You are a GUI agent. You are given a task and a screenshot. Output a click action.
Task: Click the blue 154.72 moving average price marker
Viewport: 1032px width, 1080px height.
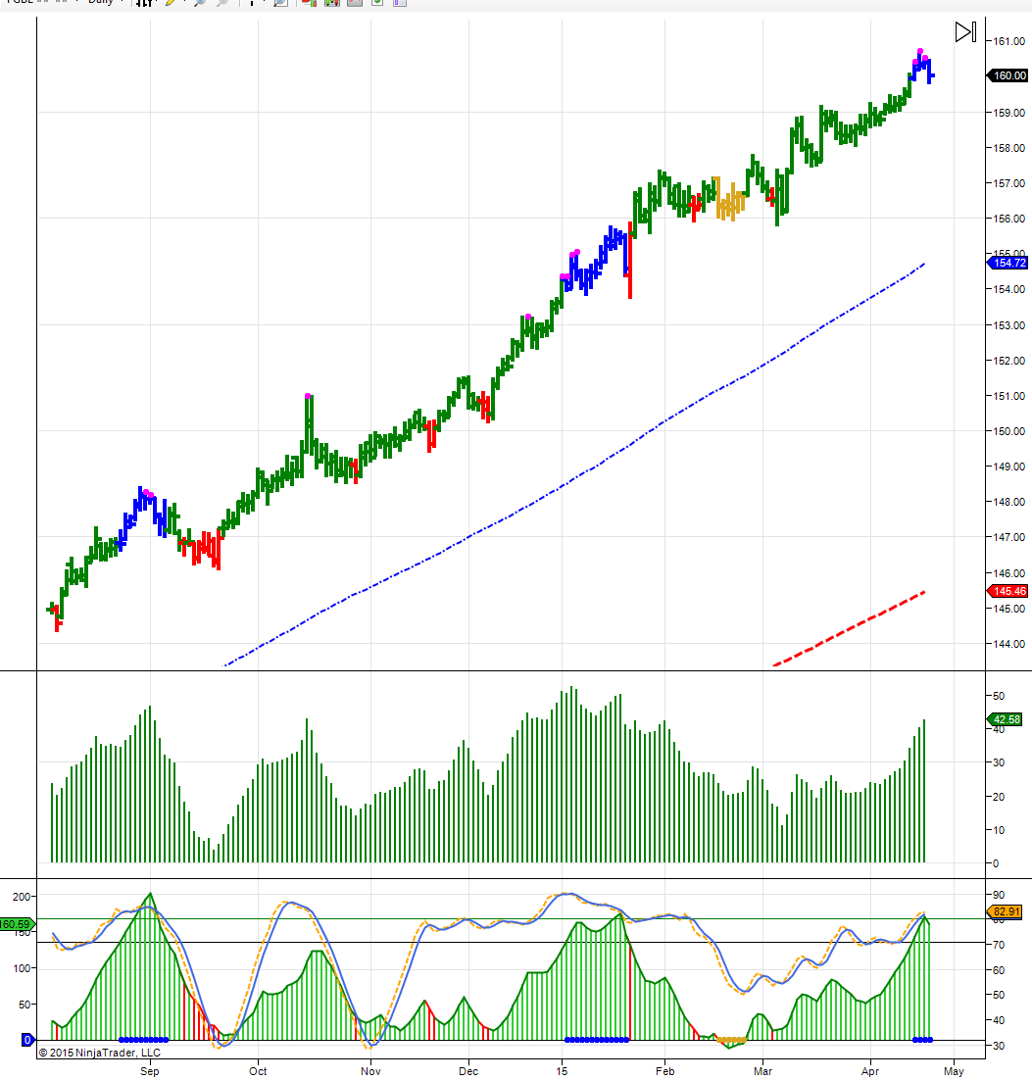1007,263
